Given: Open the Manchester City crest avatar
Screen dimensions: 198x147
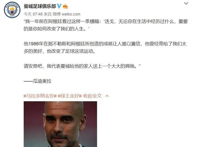Looking at the screenshot, I should pos(12,10).
